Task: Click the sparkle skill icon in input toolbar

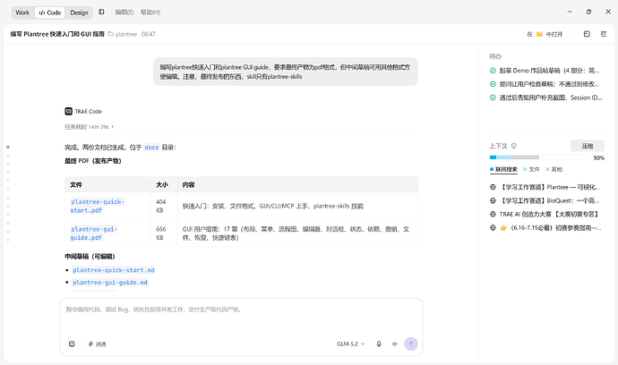Action: (x=90, y=344)
